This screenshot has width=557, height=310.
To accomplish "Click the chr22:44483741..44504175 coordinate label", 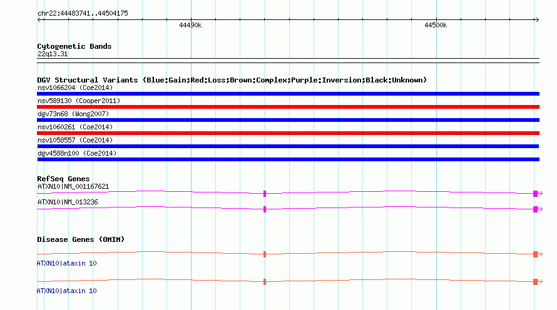I will click(83, 14).
